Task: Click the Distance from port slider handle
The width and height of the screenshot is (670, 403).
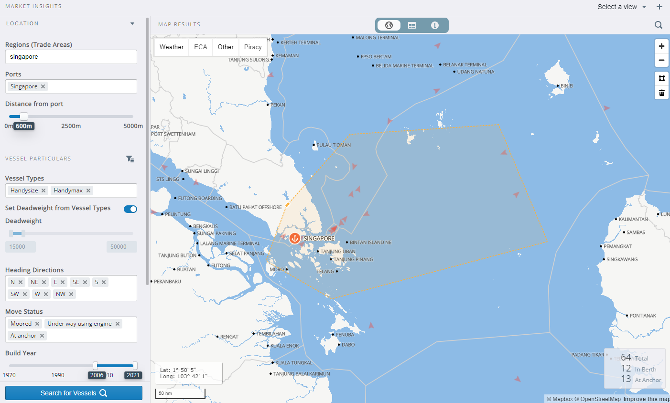Action: [x=24, y=117]
